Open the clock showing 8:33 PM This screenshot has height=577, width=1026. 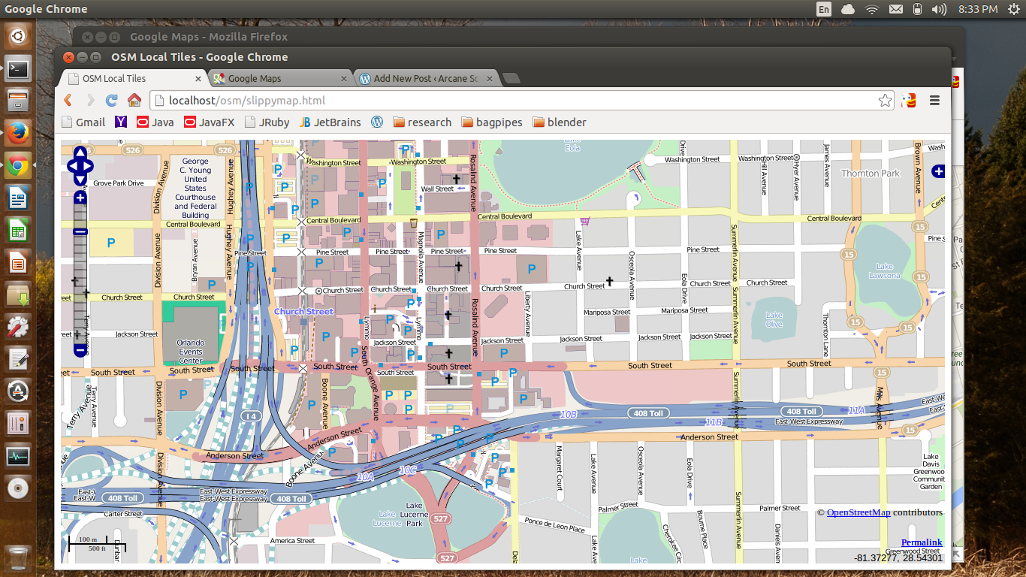coord(978,9)
